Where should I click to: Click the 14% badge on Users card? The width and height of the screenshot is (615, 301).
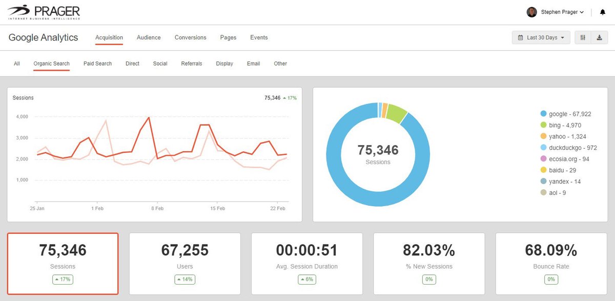[184, 279]
